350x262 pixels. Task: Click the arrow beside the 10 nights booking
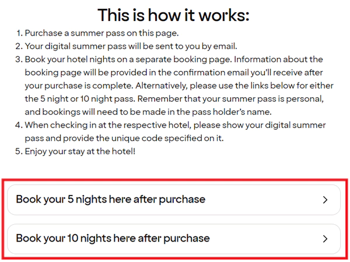(325, 239)
